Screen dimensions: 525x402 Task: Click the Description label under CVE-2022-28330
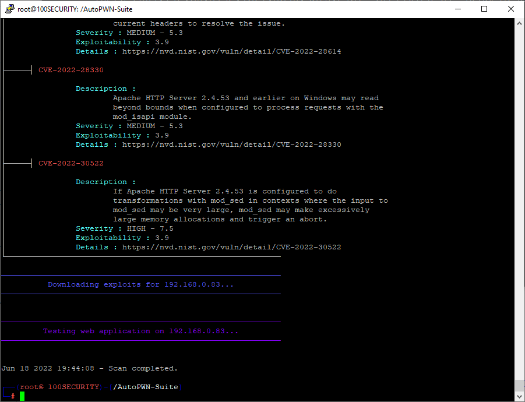tap(106, 89)
